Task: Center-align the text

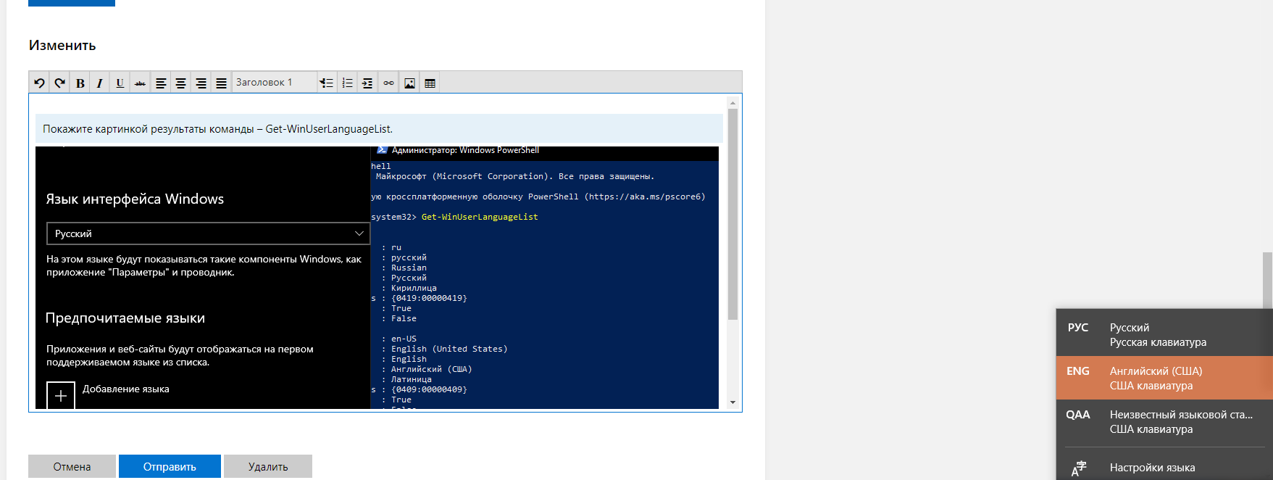Action: [181, 83]
